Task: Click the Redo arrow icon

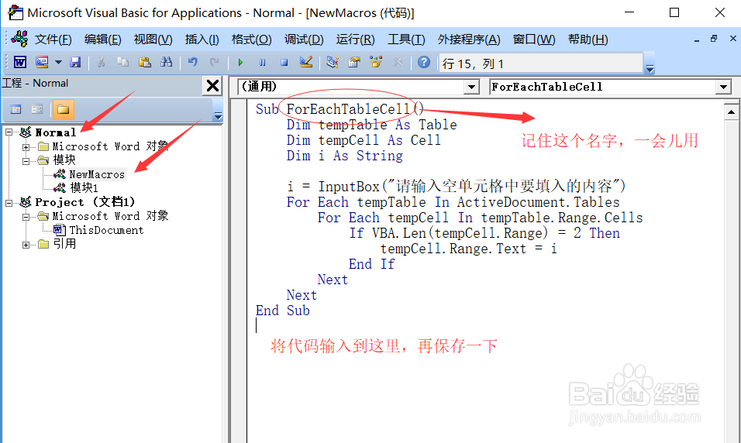Action: [x=215, y=62]
